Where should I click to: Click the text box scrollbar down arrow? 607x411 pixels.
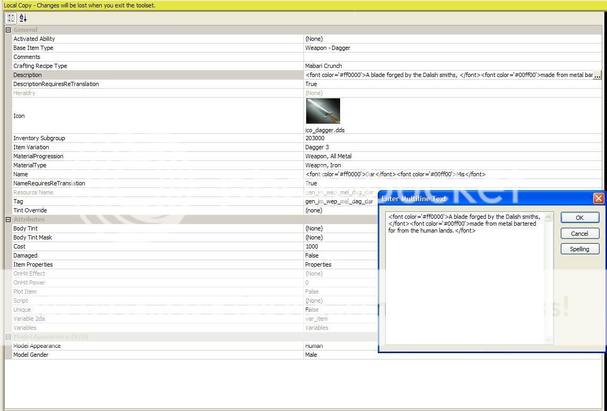pyautogui.click(x=549, y=339)
